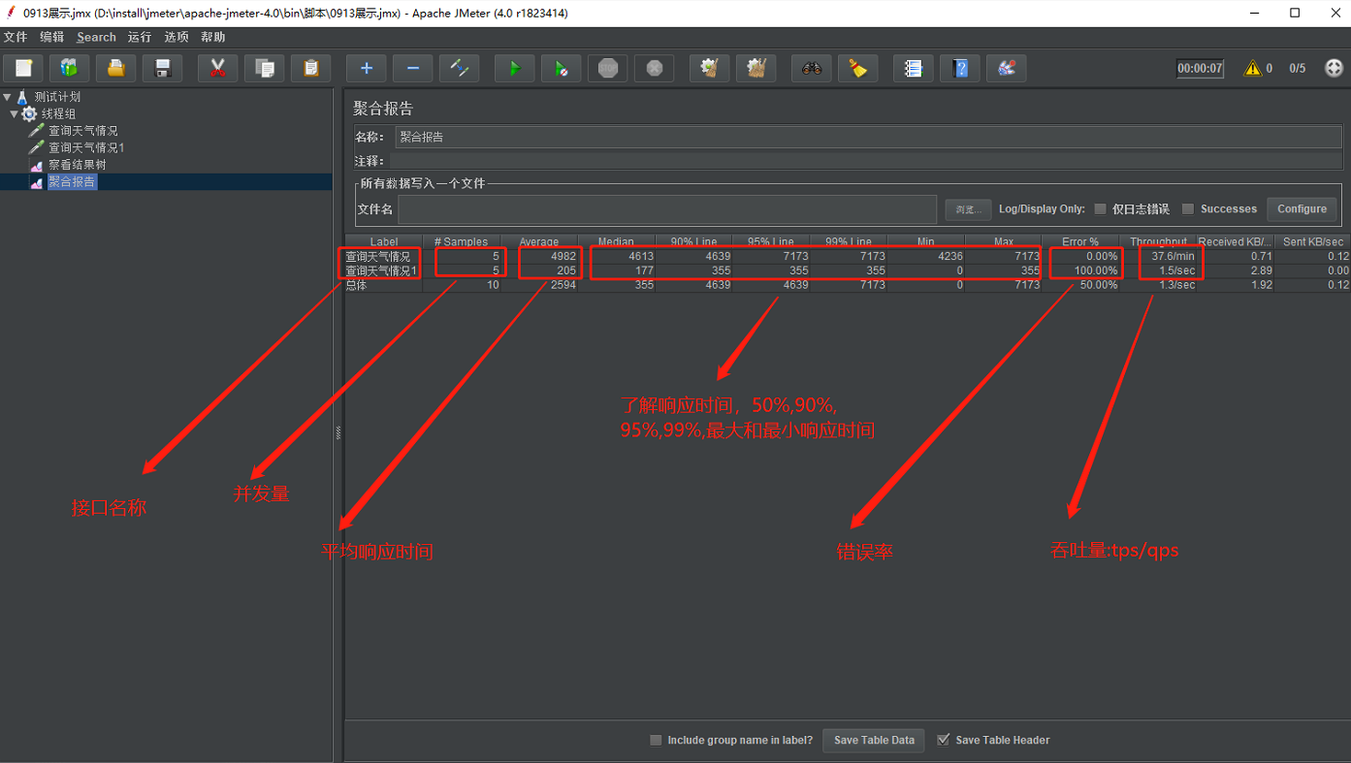Open the Help icon in toolbar

point(959,68)
